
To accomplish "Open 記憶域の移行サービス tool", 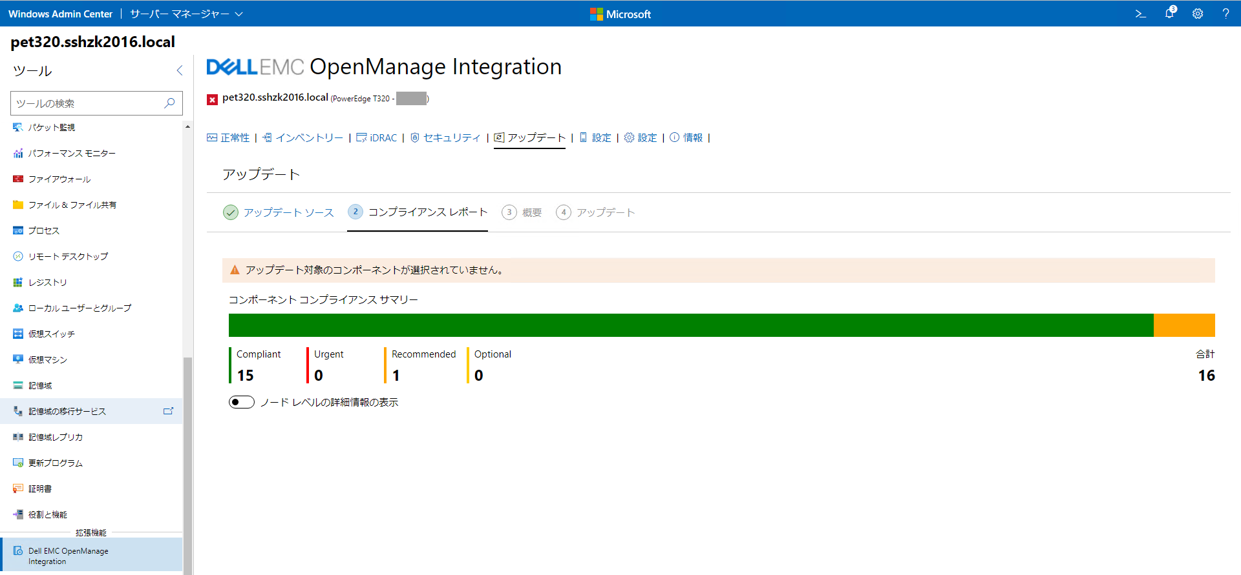I will click(91, 411).
